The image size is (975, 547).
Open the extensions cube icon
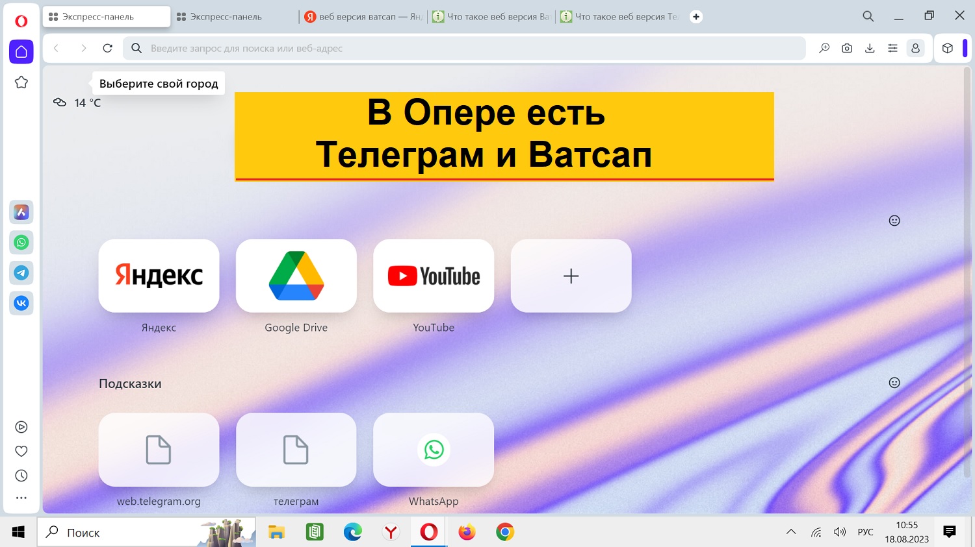coord(948,48)
